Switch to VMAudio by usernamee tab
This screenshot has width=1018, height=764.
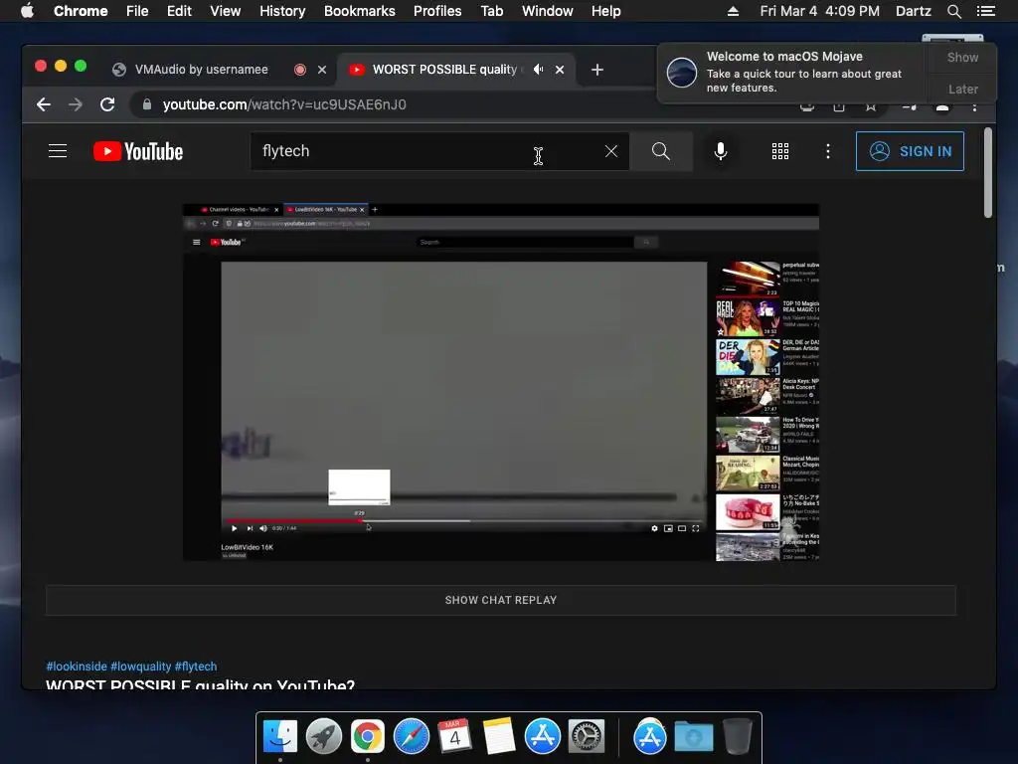tap(201, 70)
